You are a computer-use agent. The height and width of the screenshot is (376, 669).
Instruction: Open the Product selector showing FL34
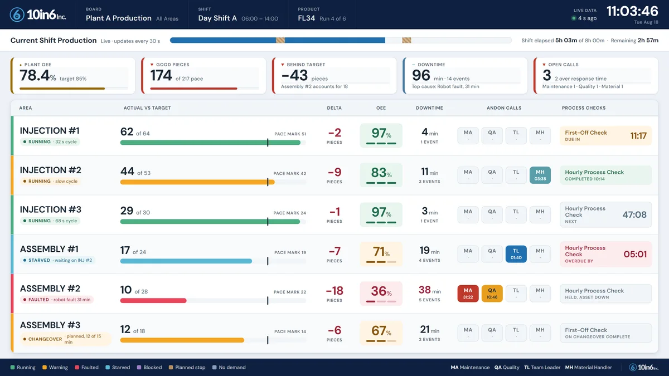[322, 14]
